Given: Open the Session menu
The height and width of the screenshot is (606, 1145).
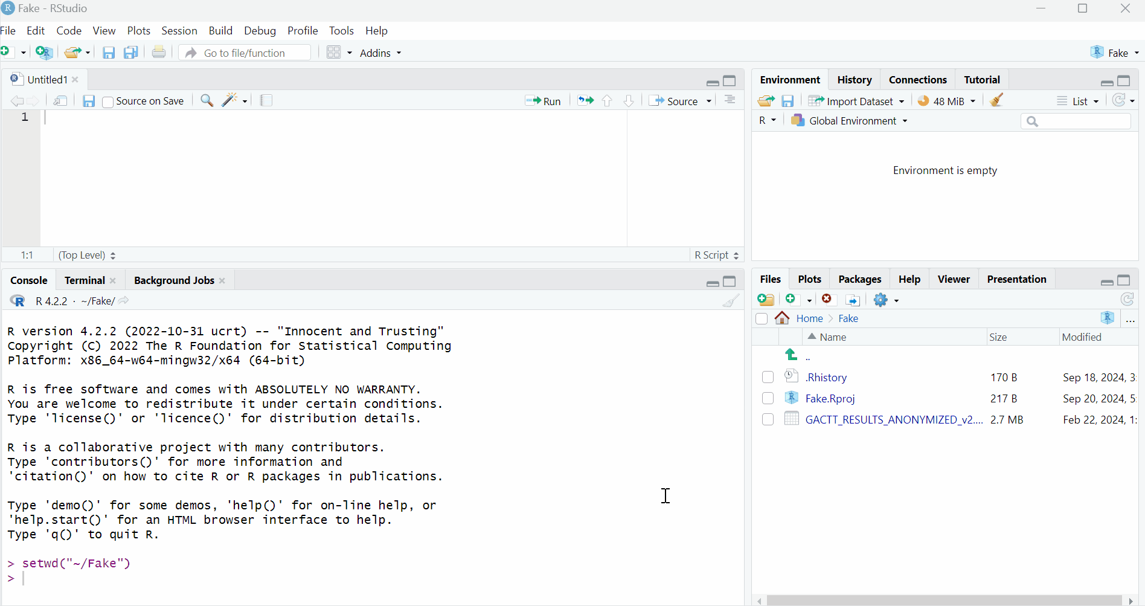Looking at the screenshot, I should tap(179, 31).
